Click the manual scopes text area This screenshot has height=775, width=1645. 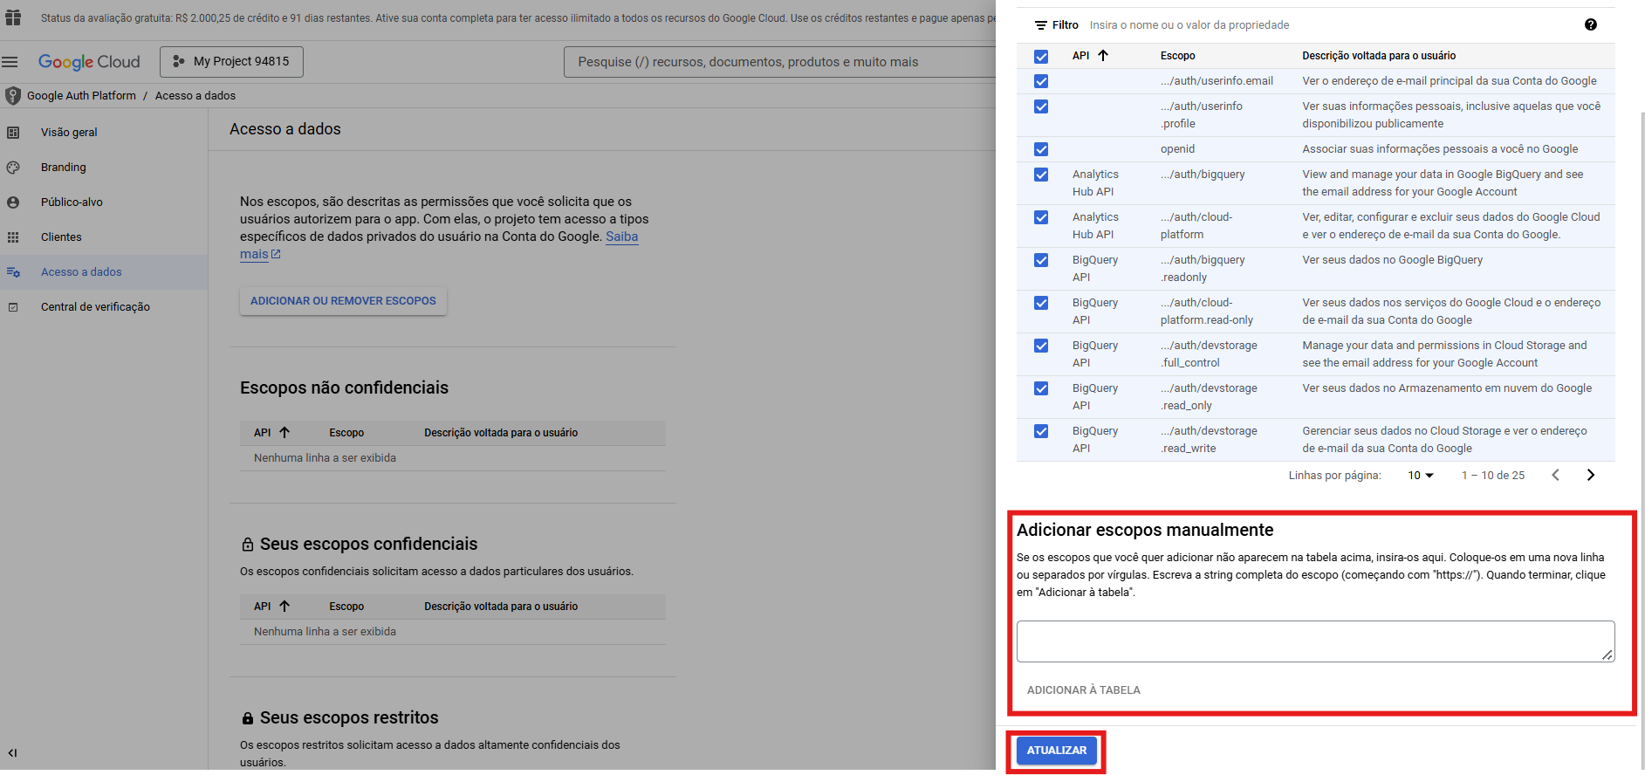(1314, 641)
